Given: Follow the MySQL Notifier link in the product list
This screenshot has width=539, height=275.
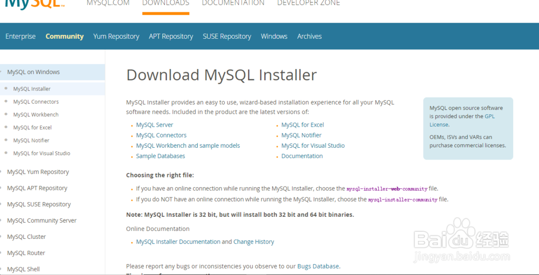Looking at the screenshot, I should click(301, 135).
